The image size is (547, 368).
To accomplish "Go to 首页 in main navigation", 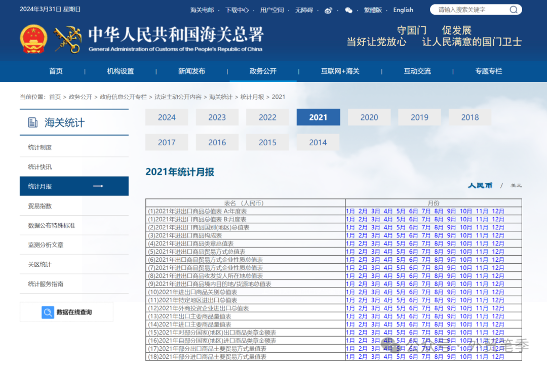I will pos(56,71).
